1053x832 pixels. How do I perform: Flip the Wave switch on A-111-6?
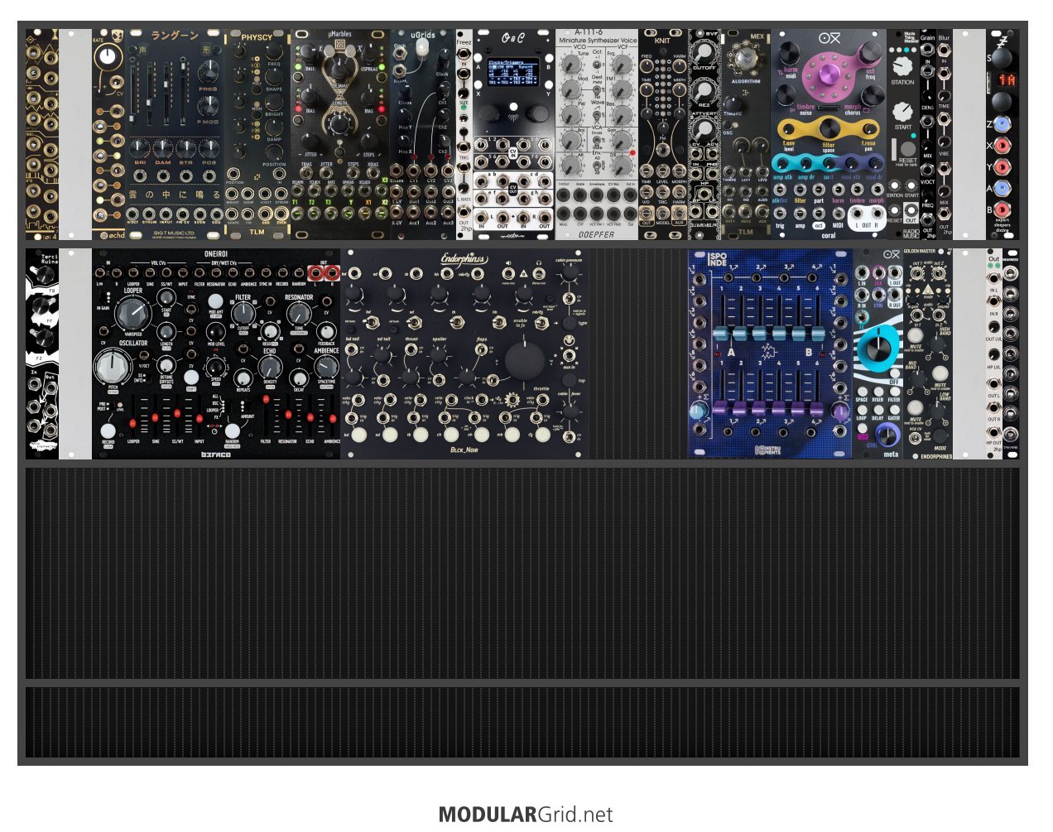click(597, 116)
